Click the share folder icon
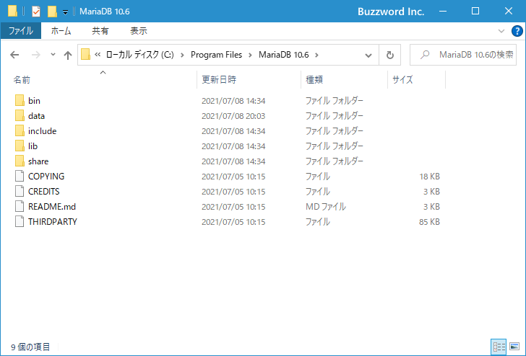This screenshot has height=356, width=526. 20,161
